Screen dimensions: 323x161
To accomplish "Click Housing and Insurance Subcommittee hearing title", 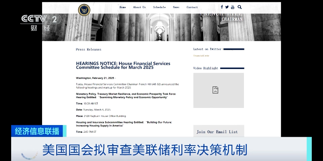I will point(124,124).
